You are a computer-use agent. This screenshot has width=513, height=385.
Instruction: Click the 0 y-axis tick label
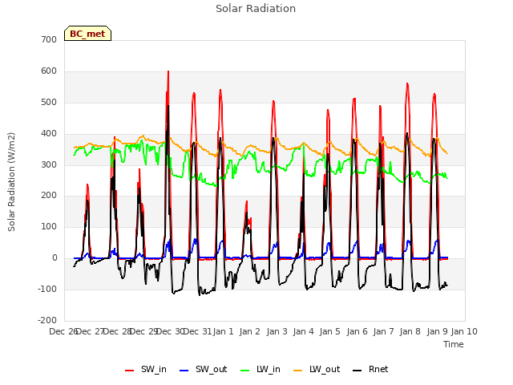pos(55,258)
